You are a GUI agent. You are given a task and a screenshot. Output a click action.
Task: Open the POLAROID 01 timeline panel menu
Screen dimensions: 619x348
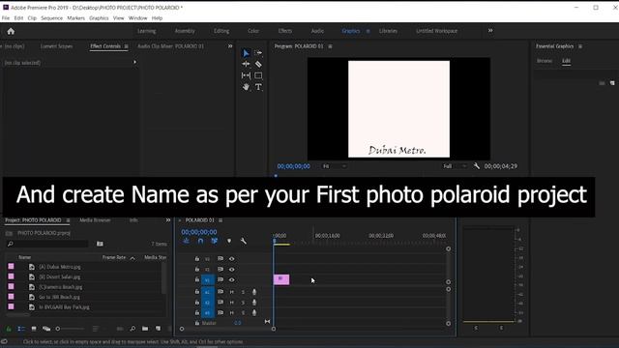tap(221, 220)
